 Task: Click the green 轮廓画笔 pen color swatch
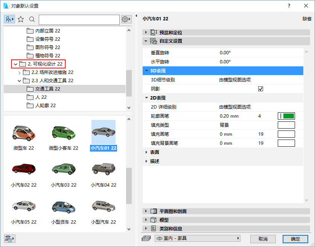pyautogui.click(x=286, y=115)
